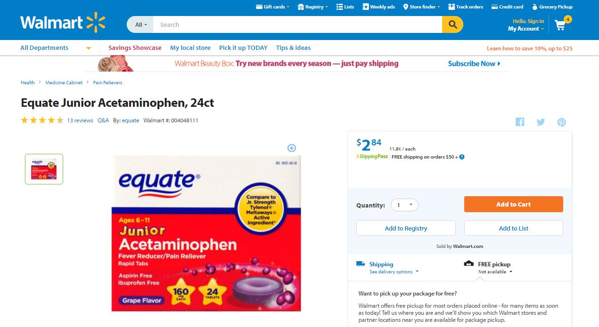Image resolution: width=599 pixels, height=327 pixels.
Task: Open the search category All dropdown
Action: pos(140,24)
